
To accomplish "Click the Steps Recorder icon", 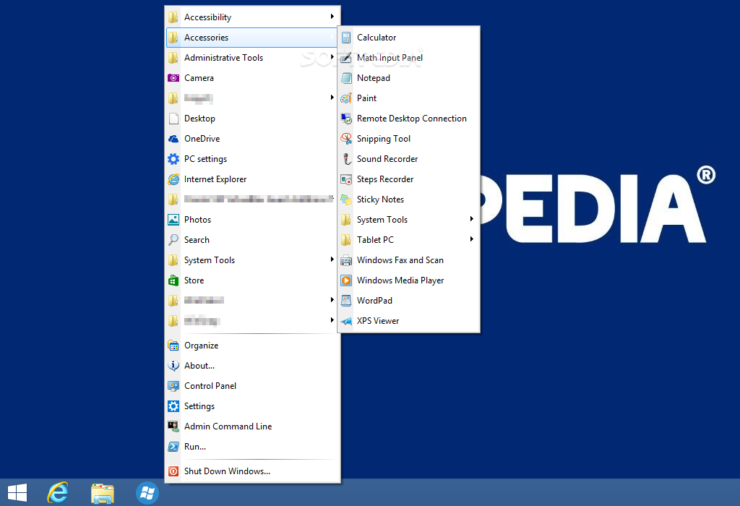I will 346,179.
